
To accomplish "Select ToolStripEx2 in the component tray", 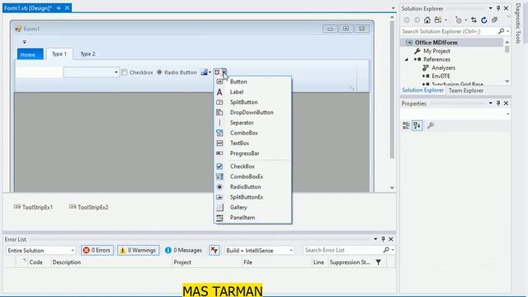I will tap(88, 207).
